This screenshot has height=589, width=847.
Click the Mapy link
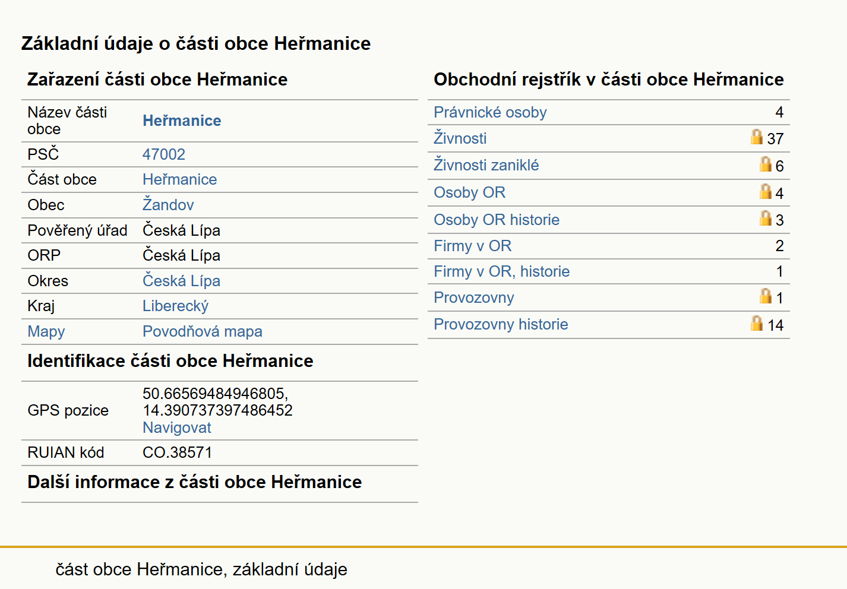pos(46,331)
